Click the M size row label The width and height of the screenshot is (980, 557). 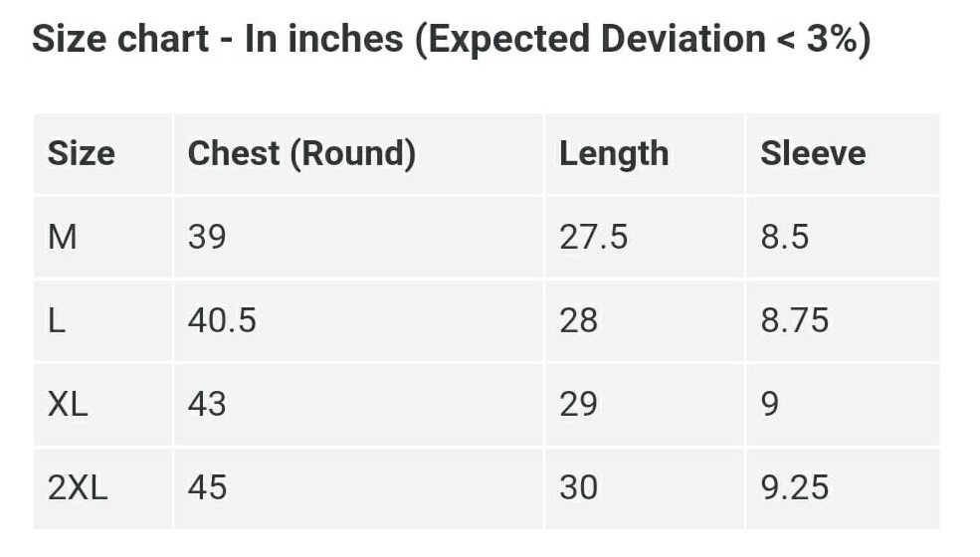coord(63,238)
